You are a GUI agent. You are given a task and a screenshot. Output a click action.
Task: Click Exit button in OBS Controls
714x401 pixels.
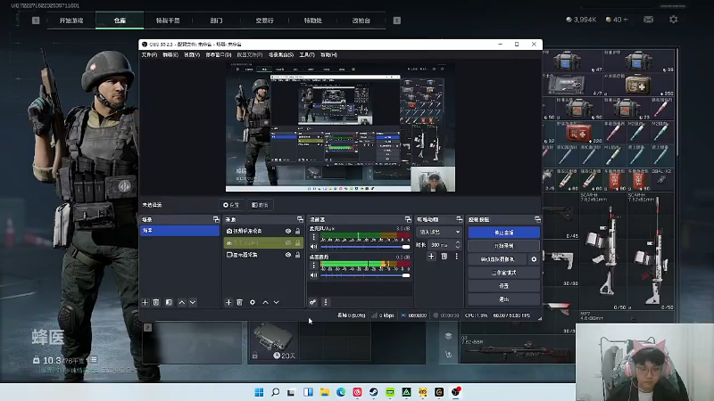503,299
